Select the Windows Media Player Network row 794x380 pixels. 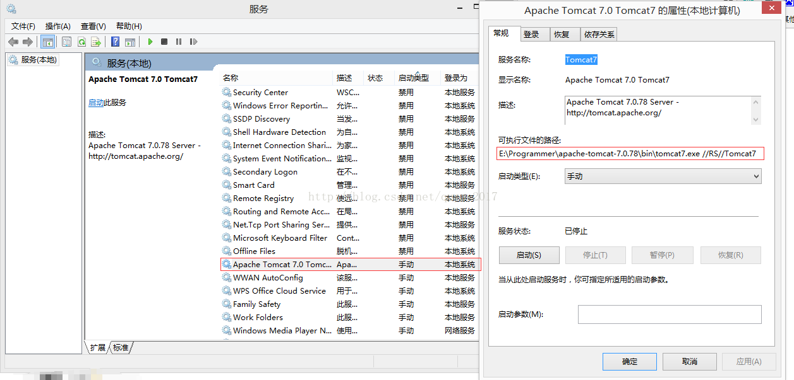tap(351, 330)
